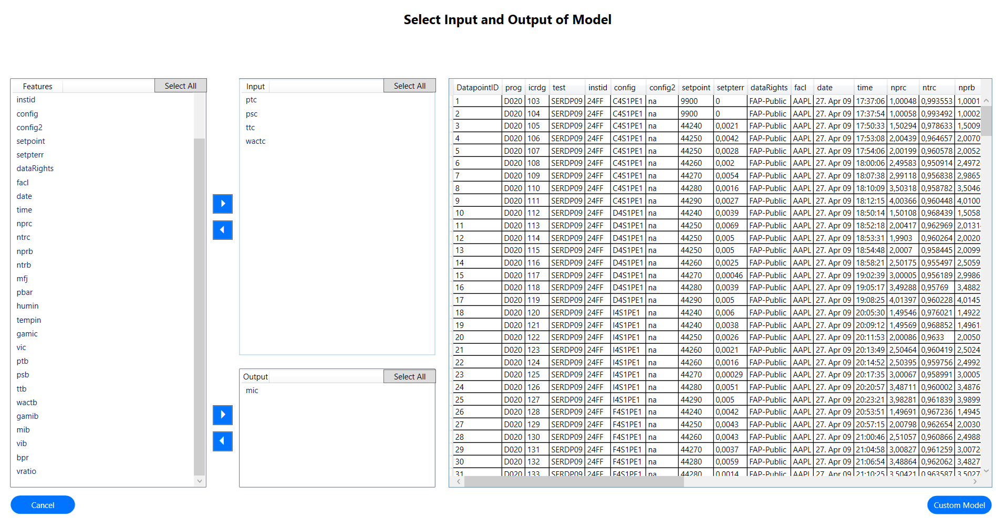
Task: Move selected feature into the Output list
Action: [x=222, y=415]
